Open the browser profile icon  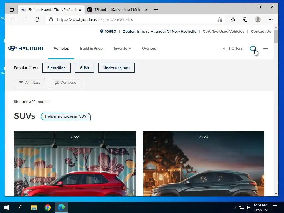tap(258, 19)
